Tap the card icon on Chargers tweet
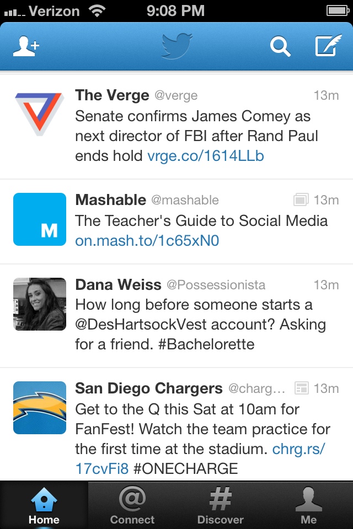 pyautogui.click(x=301, y=388)
